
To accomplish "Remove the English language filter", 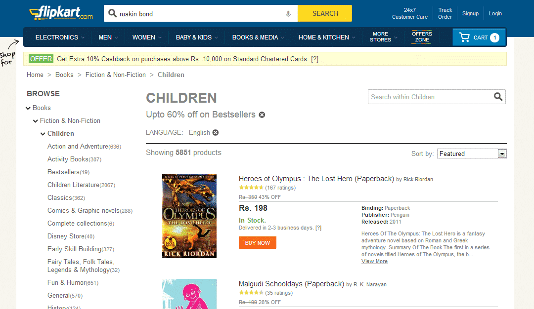I will pos(216,133).
